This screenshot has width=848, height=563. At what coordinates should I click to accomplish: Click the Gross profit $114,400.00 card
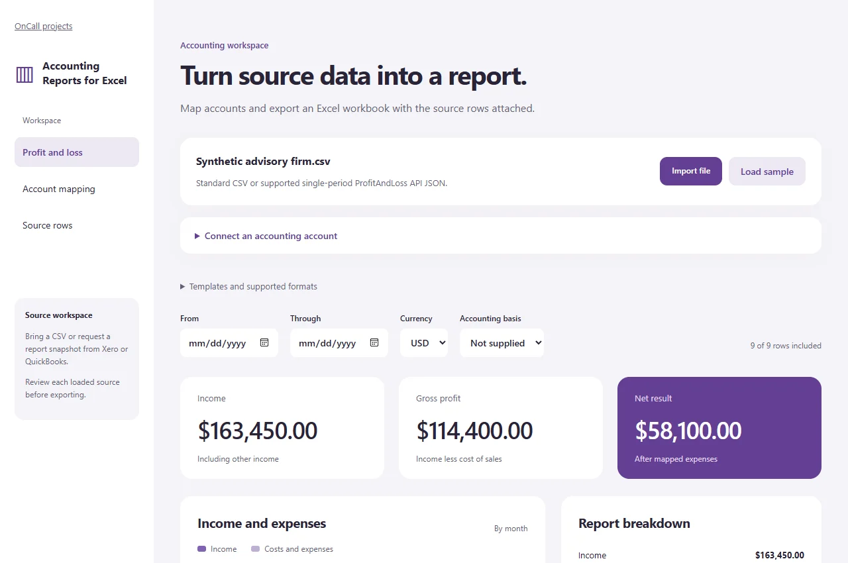tap(501, 428)
